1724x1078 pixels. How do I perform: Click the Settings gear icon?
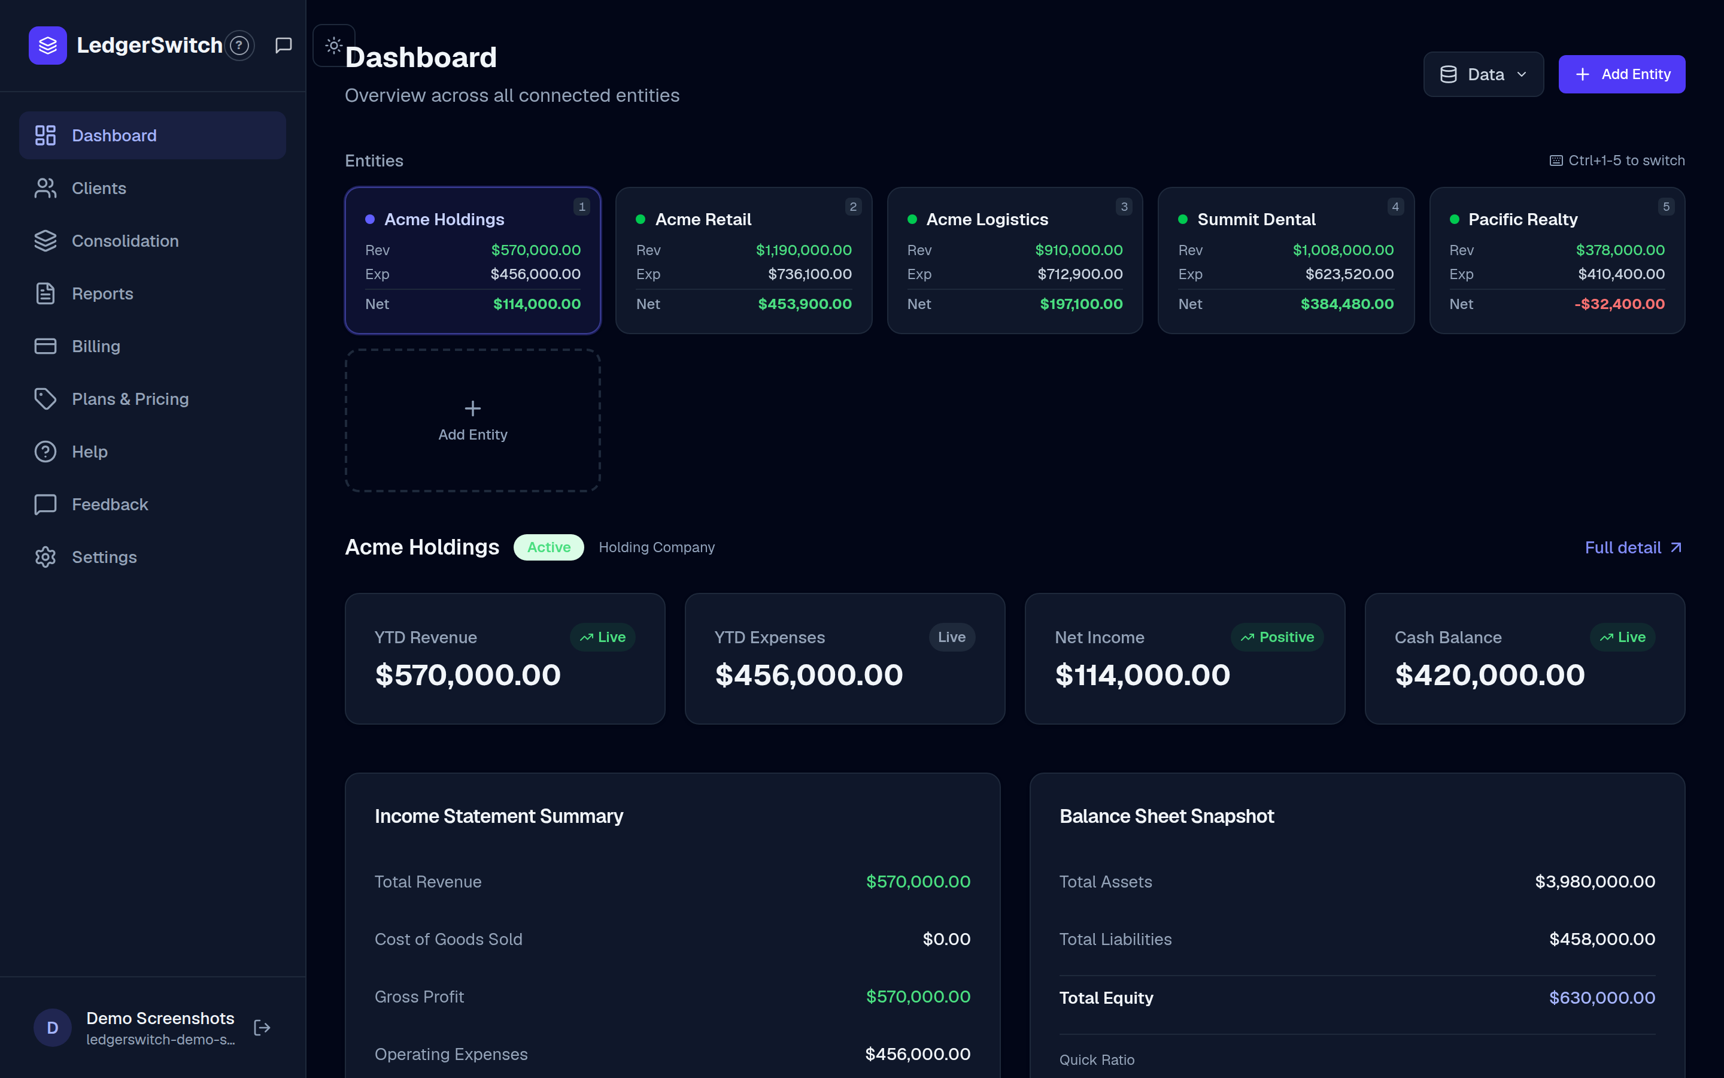(45, 558)
